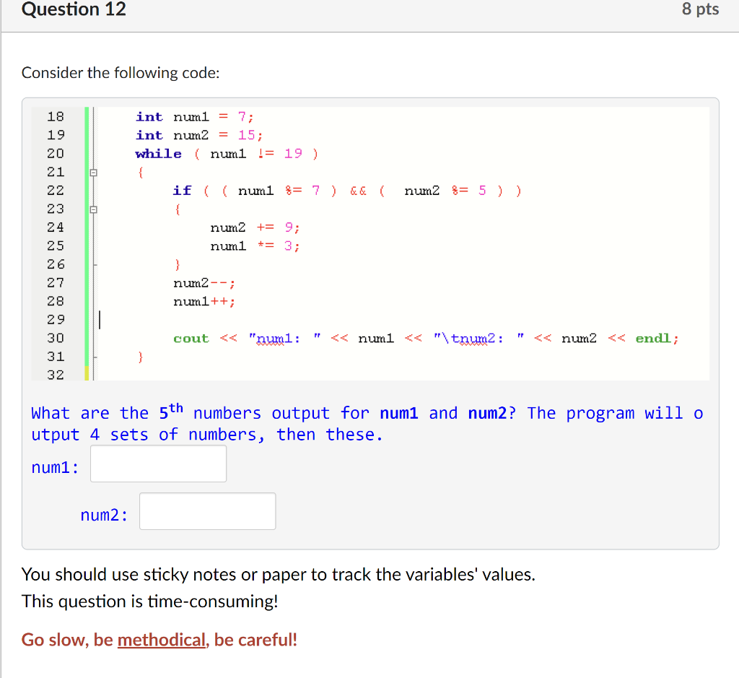
Task: Click the green change bar next to line 18
Action: (85, 116)
